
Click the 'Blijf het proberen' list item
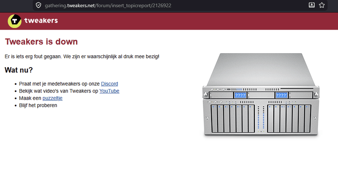(x=38, y=106)
